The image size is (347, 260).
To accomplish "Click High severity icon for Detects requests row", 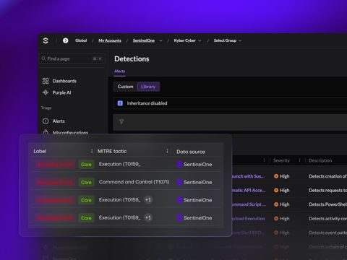I will [x=276, y=191].
